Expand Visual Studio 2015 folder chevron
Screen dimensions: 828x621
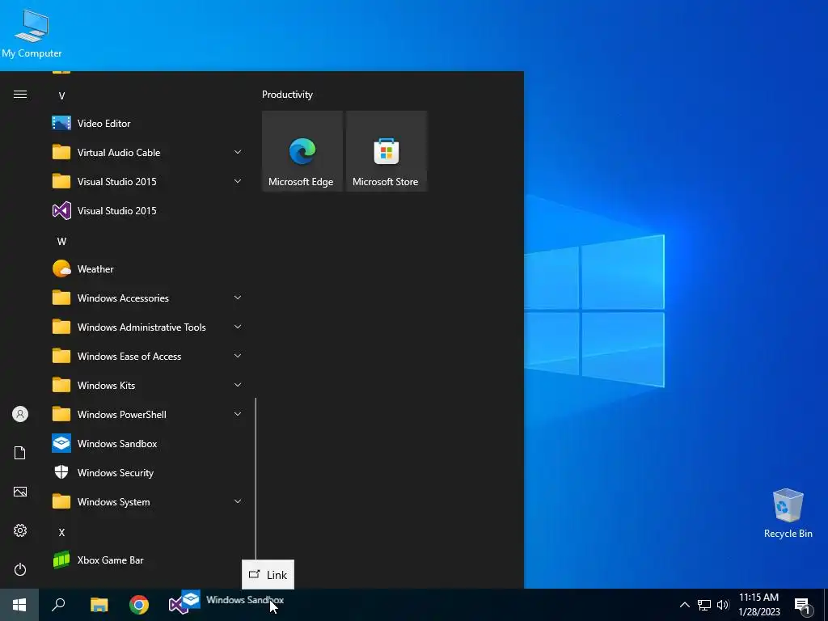pyautogui.click(x=238, y=181)
